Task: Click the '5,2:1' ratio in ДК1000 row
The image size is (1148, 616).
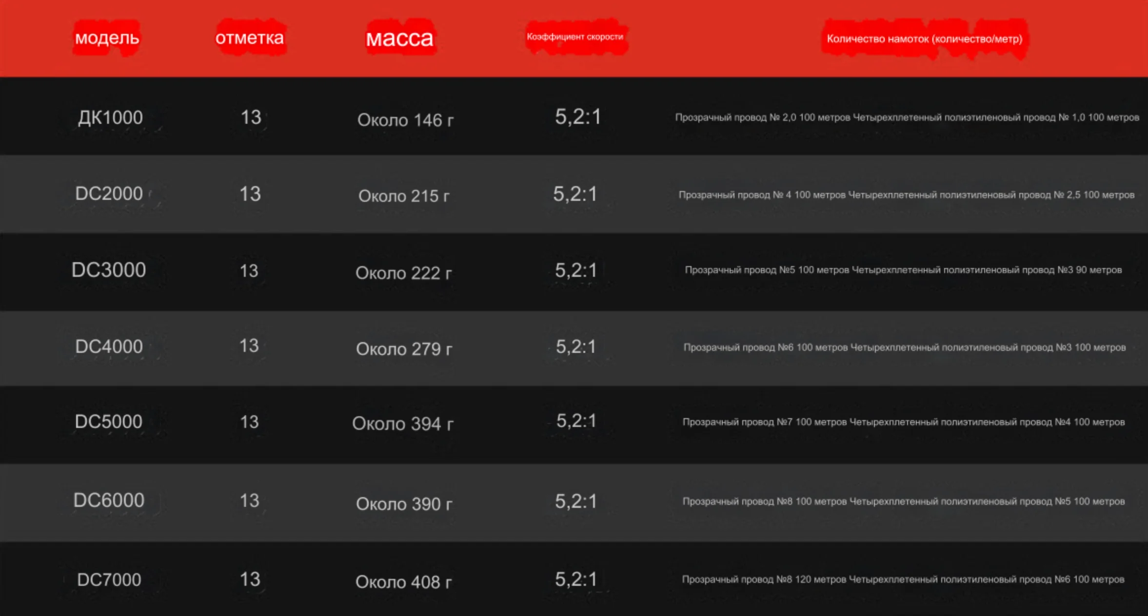Action: tap(578, 117)
